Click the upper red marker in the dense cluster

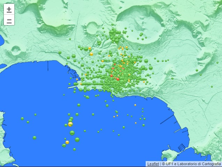click(x=115, y=64)
